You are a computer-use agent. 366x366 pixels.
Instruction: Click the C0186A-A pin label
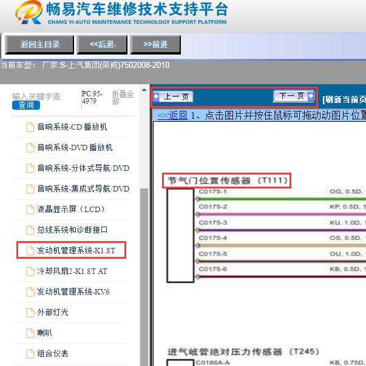coord(212,362)
